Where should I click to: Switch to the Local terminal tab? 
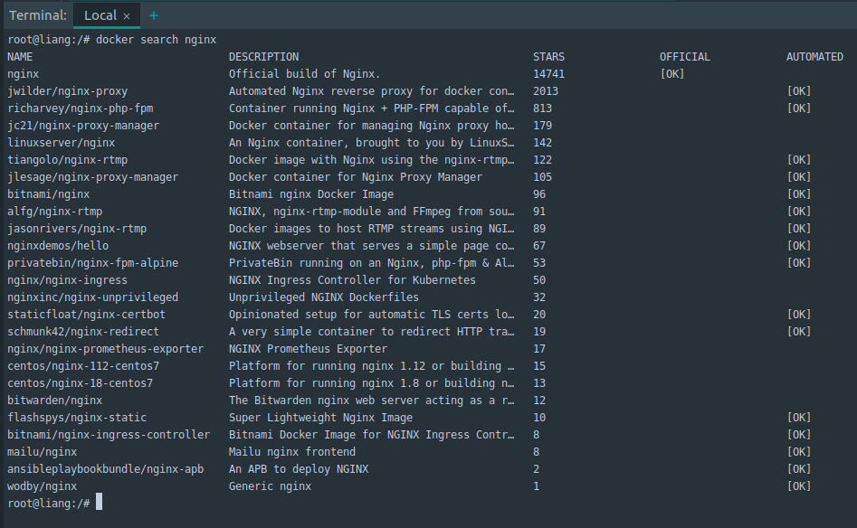coord(100,15)
